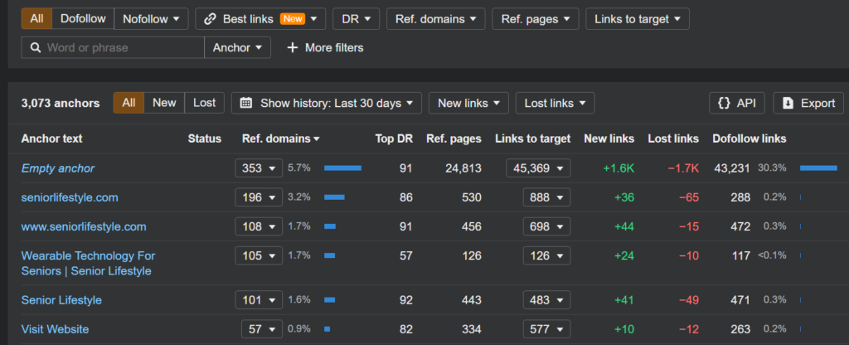Open the Nofollow dropdown
The image size is (849, 345).
151,18
